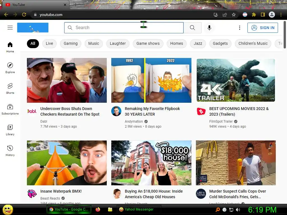
Task: Select the Music filter chip
Action: pyautogui.click(x=94, y=43)
